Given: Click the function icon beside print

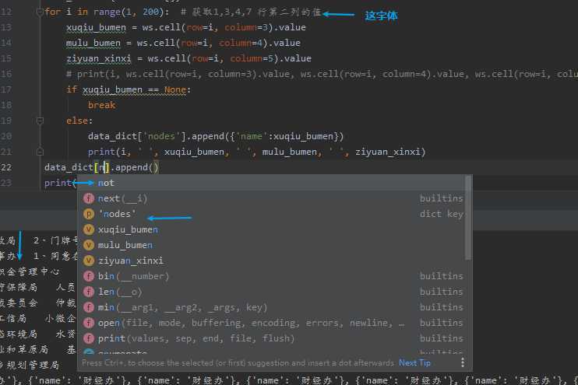Looking at the screenshot, I should pos(89,338).
